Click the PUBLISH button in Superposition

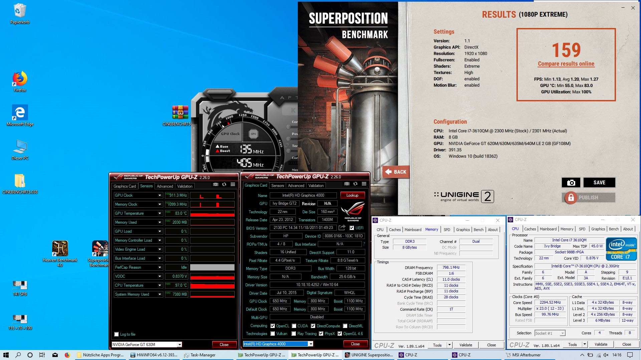(x=588, y=197)
